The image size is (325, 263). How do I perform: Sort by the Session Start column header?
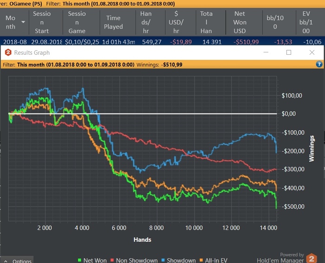(x=42, y=22)
